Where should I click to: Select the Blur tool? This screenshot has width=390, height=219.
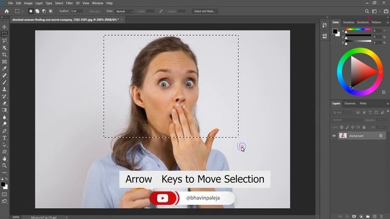point(4,117)
